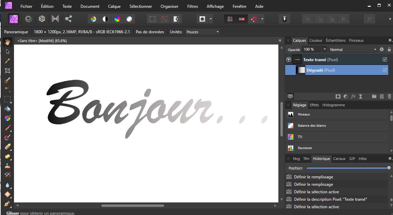Click the Select All marquee icon

coord(152,19)
